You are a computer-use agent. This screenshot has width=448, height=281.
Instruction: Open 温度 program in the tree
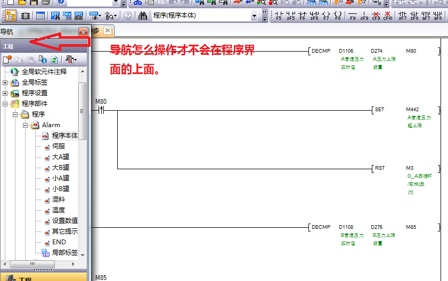tap(58, 210)
